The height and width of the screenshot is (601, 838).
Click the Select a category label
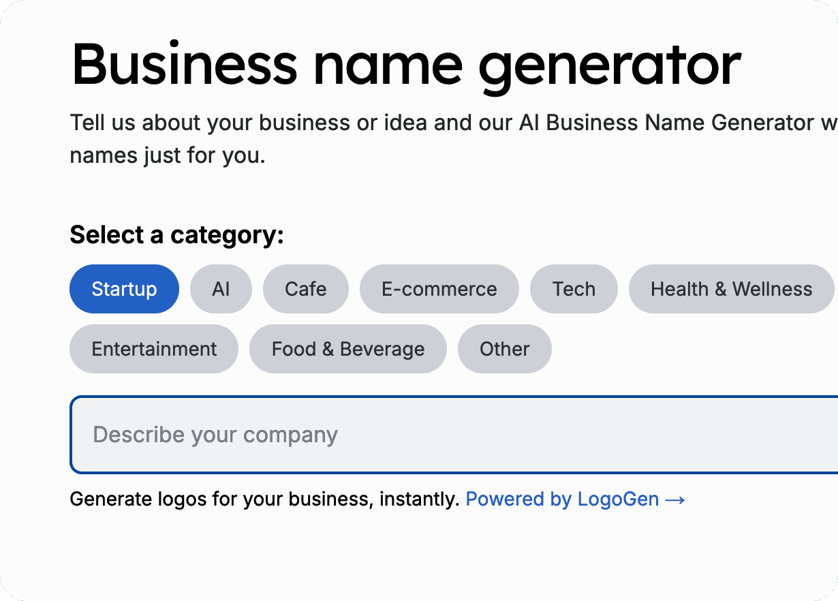tap(176, 235)
